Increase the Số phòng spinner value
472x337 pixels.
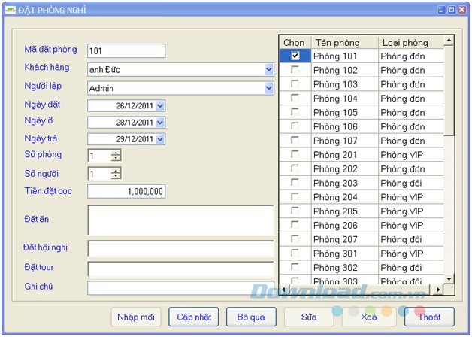click(x=116, y=153)
